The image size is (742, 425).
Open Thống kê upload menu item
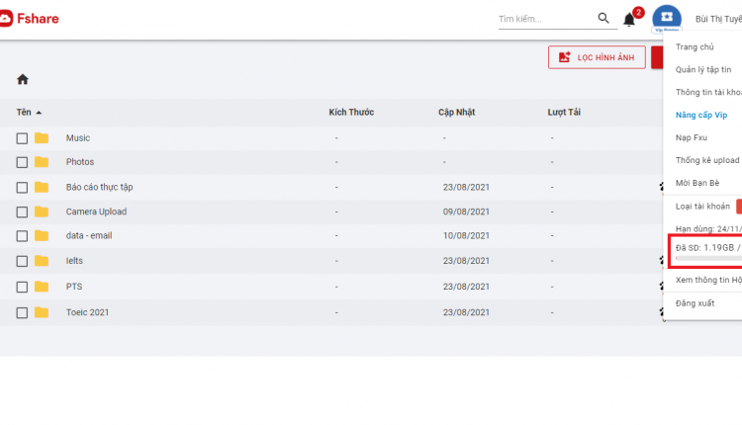coord(707,160)
